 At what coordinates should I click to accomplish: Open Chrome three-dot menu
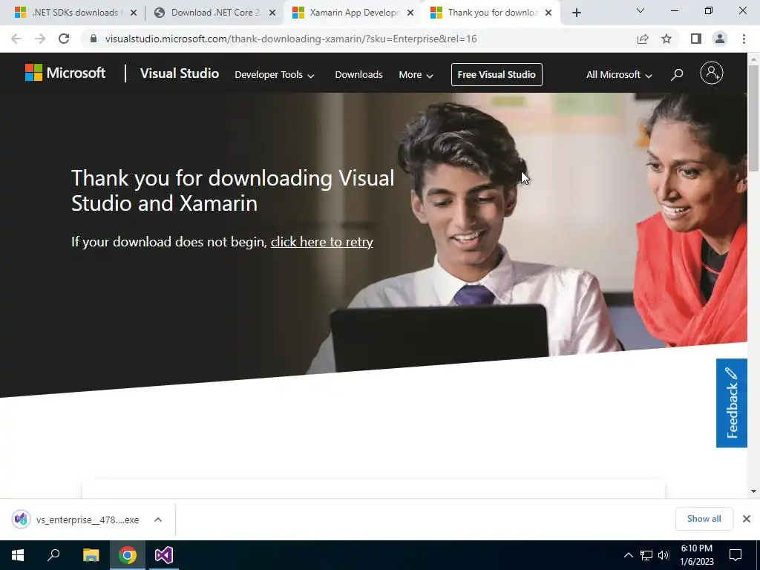pos(744,39)
